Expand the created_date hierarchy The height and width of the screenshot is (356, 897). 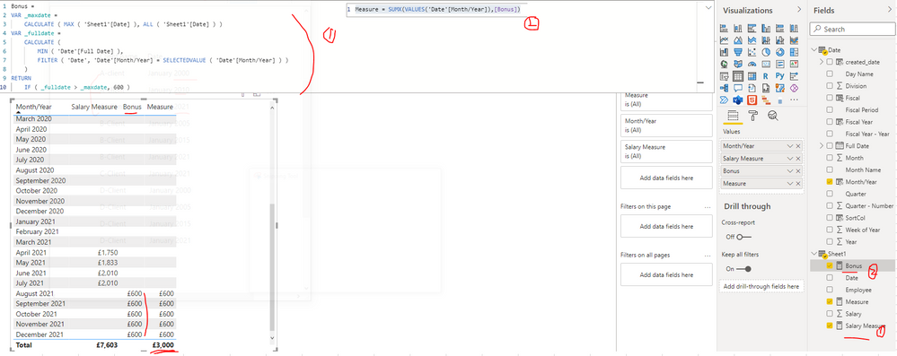click(x=822, y=62)
